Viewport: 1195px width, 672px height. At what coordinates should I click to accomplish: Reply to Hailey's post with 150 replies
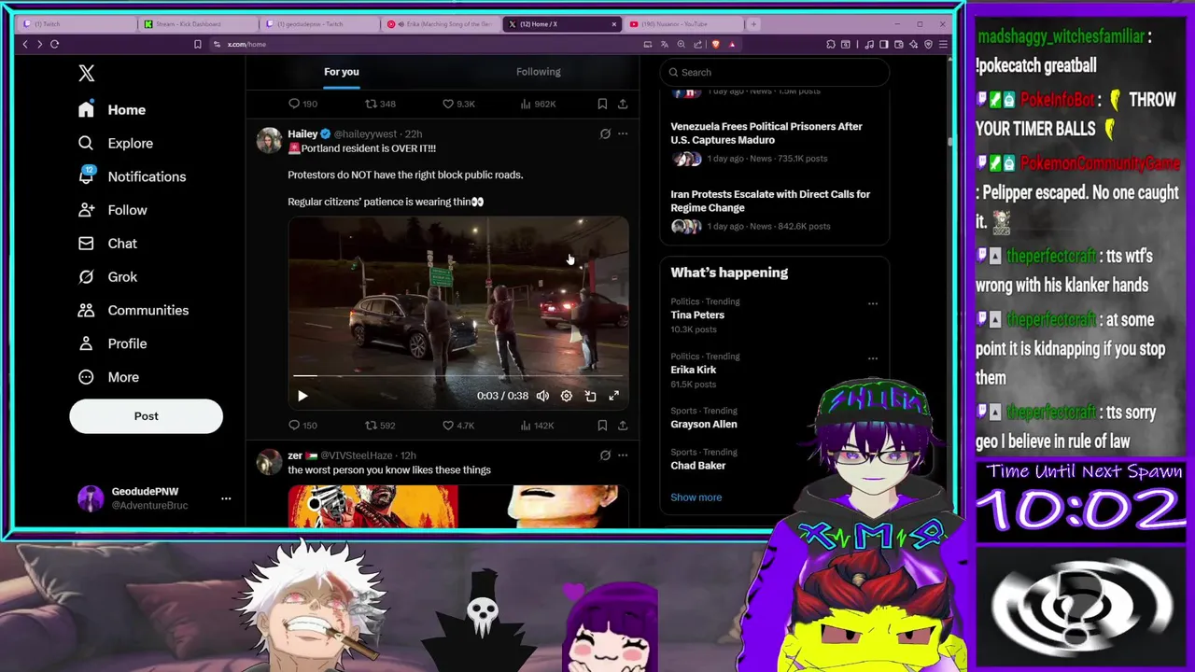[302, 426]
